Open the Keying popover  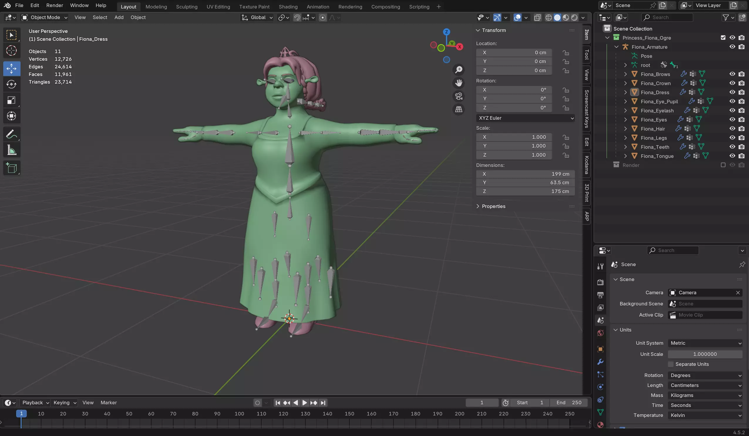[65, 403]
